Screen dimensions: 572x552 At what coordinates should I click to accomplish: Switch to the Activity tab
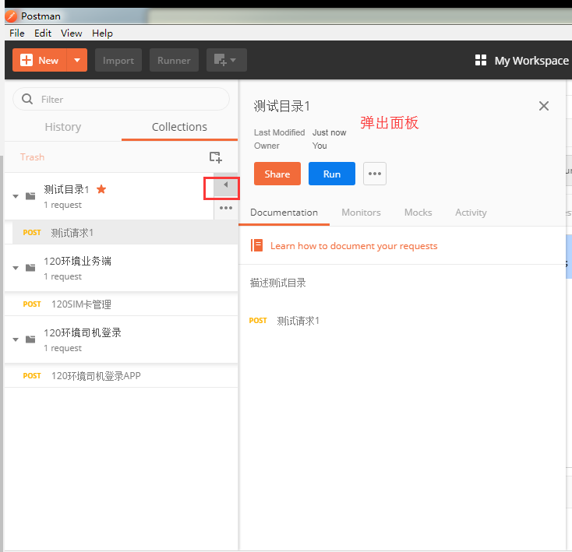(x=471, y=213)
